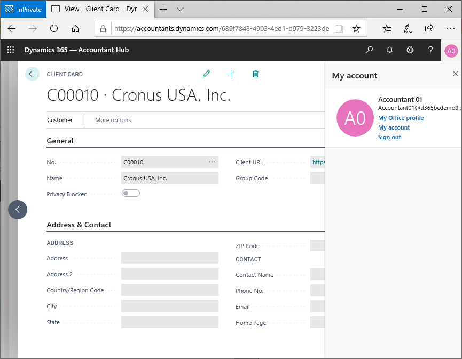Open the More options menu
The height and width of the screenshot is (359, 462).
(113, 120)
